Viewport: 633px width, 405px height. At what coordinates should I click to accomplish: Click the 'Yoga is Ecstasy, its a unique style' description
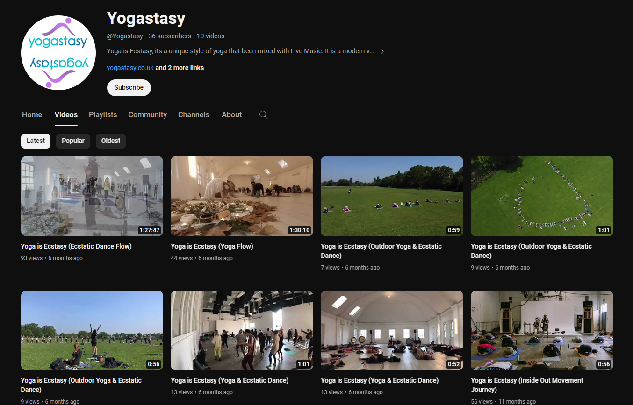click(x=240, y=51)
